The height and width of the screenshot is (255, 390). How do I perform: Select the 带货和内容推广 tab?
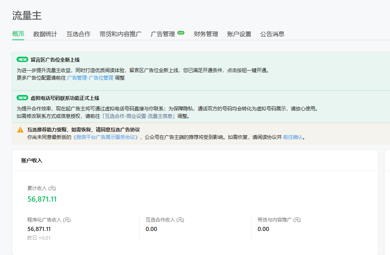(x=120, y=34)
